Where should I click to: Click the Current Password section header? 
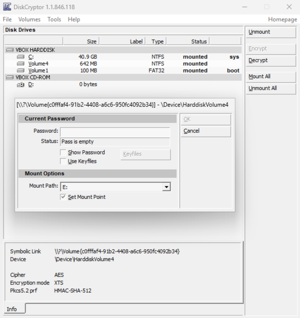(x=97, y=119)
